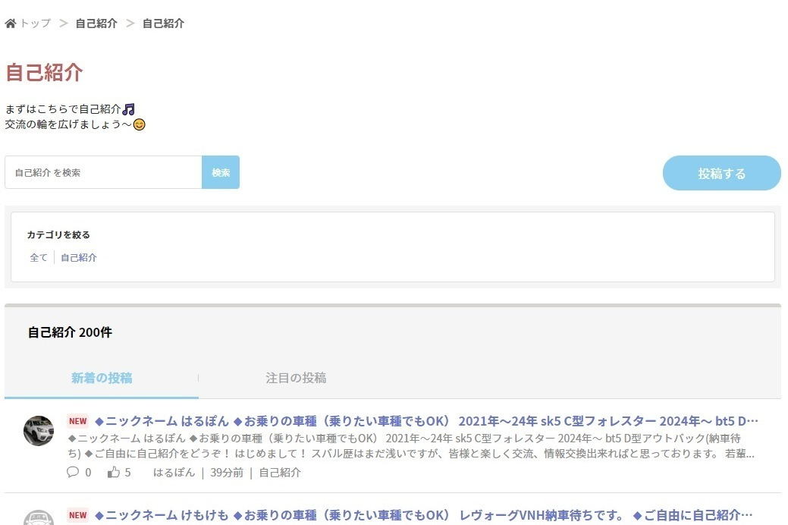Click the thumbs-up icon on はるぽん post
Viewport: 788px width, 525px height.
[x=114, y=472]
